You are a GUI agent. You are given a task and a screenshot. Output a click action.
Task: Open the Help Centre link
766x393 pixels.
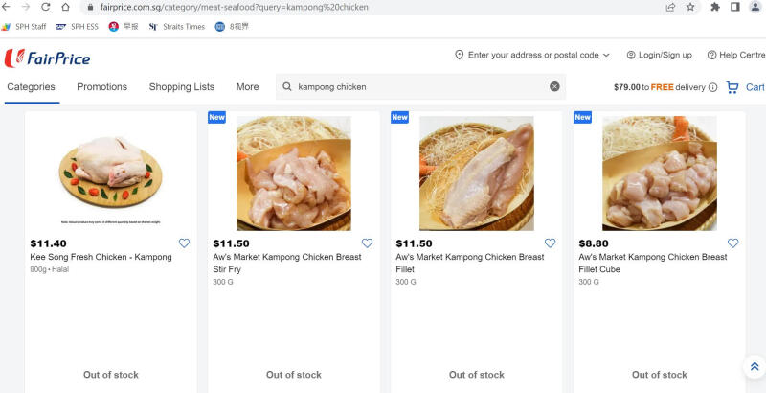tap(735, 56)
